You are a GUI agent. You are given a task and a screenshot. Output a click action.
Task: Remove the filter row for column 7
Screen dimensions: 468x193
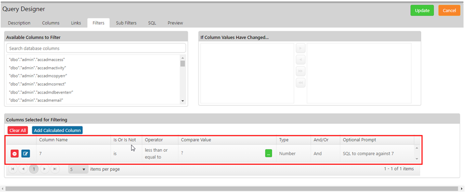click(15, 153)
